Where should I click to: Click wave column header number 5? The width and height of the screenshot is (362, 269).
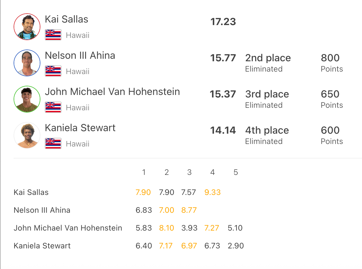236,172
